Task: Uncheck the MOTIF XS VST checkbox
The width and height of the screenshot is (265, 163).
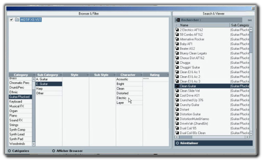Action: (x=11, y=20)
